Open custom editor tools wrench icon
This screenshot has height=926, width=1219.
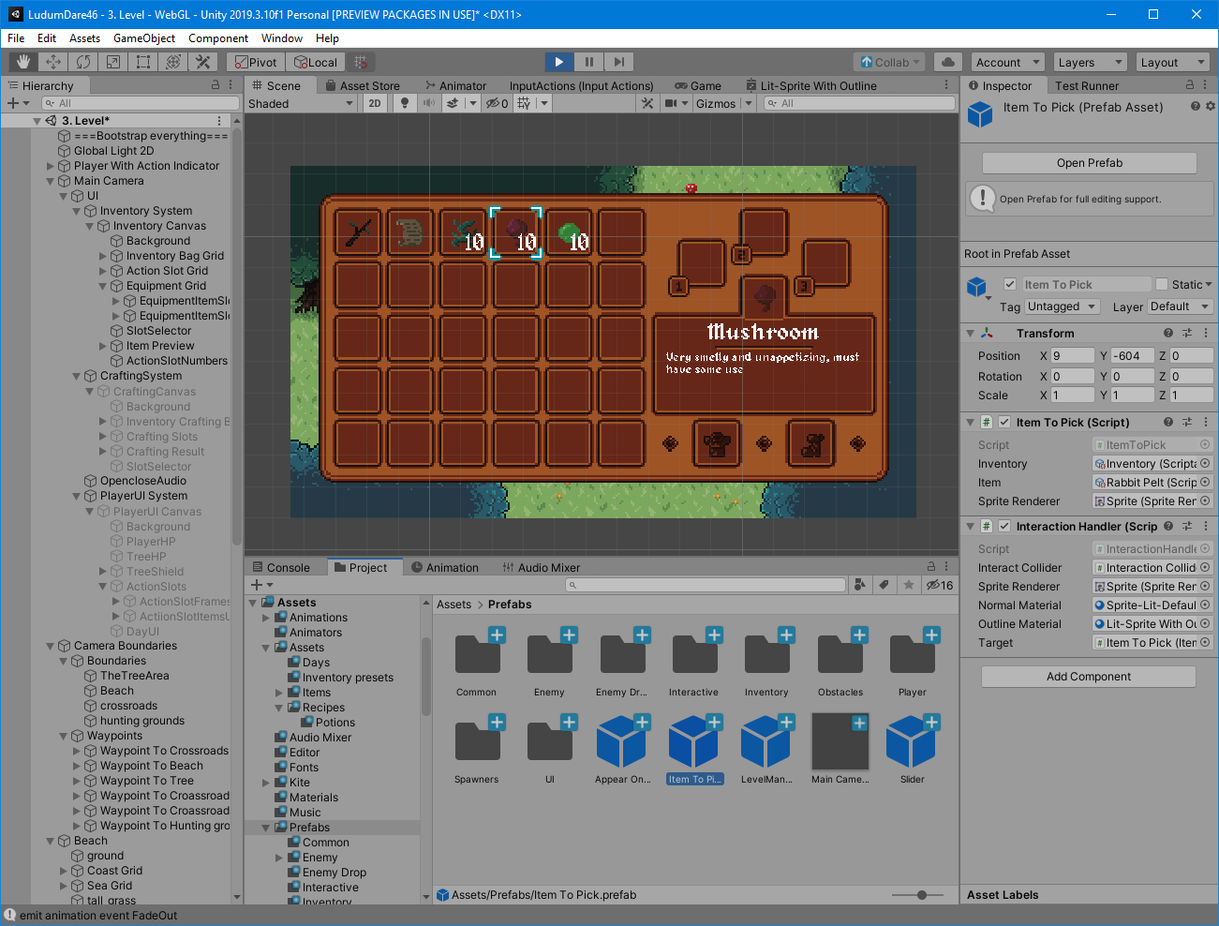click(x=203, y=62)
